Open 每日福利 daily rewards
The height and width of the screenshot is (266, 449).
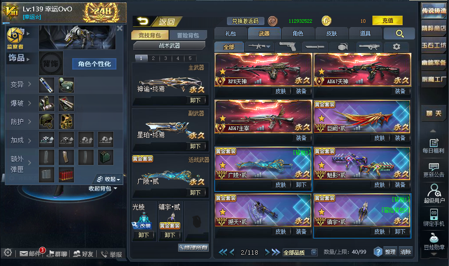pyautogui.click(x=434, y=146)
